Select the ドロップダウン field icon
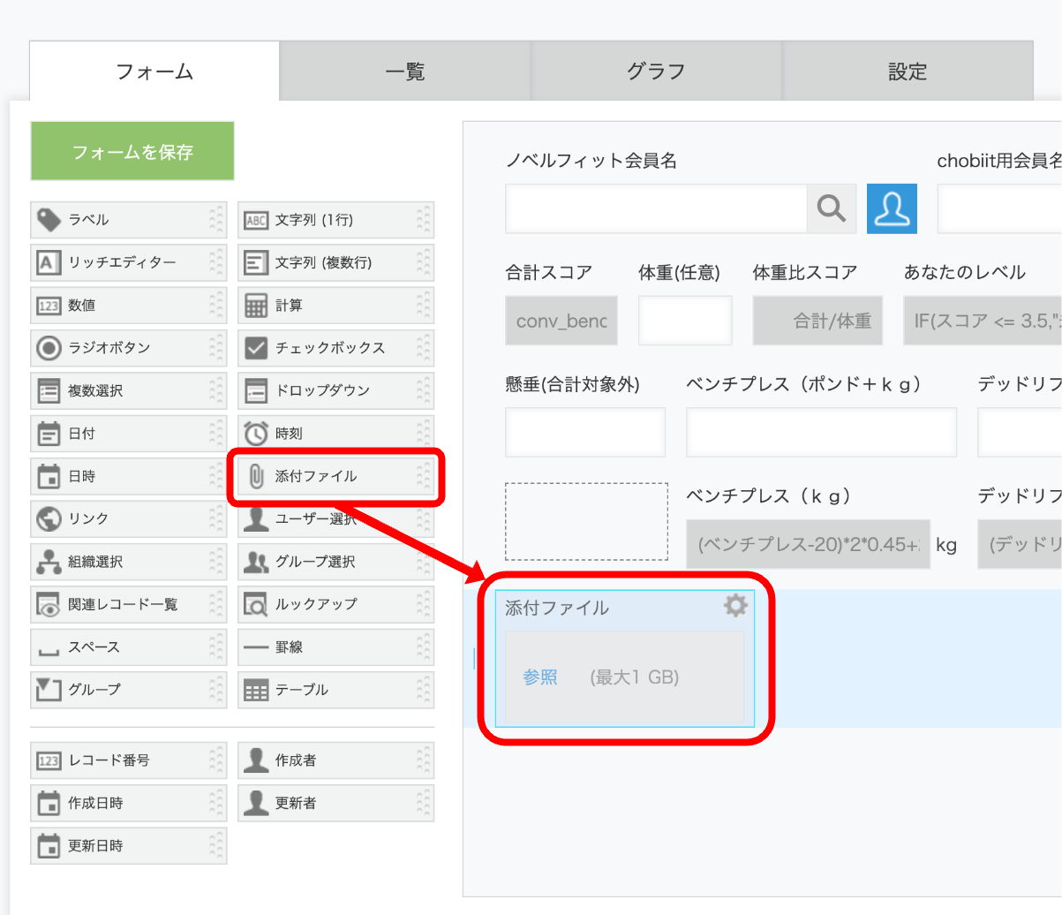This screenshot has width=1062, height=915. tap(256, 390)
